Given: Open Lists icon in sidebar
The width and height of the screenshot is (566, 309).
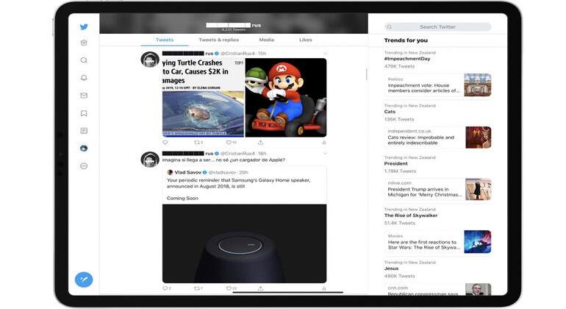Looking at the screenshot, I should [x=84, y=130].
